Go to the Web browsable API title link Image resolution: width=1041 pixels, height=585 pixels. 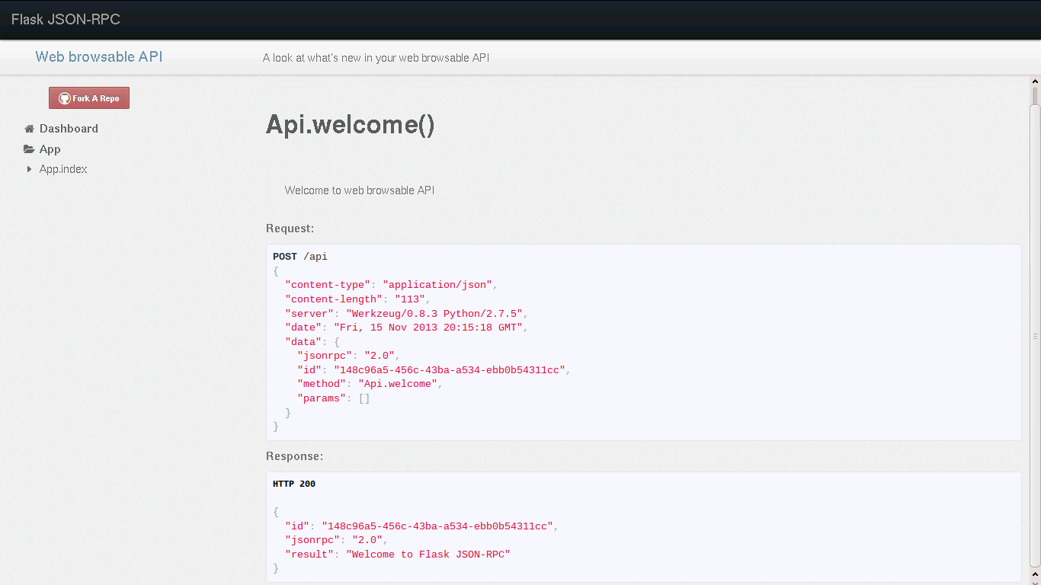99,57
